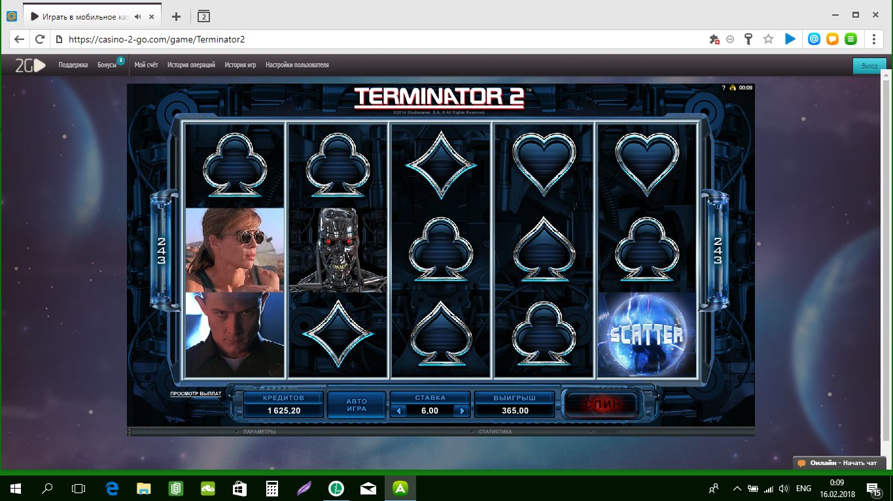Open Task View on the taskbar

[79, 488]
